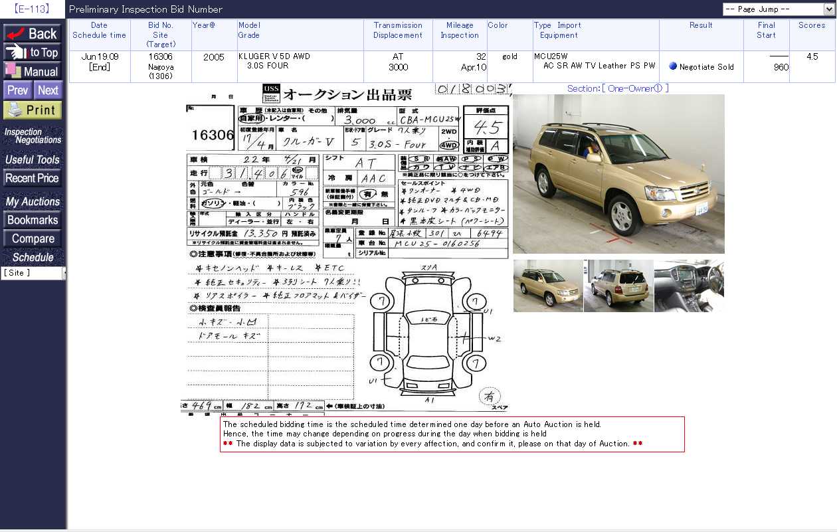Open Bookmarks page
The height and width of the screenshot is (532, 837).
(x=33, y=220)
